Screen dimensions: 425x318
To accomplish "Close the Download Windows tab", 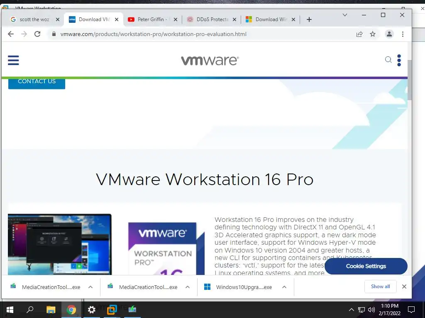I will tap(293, 19).
